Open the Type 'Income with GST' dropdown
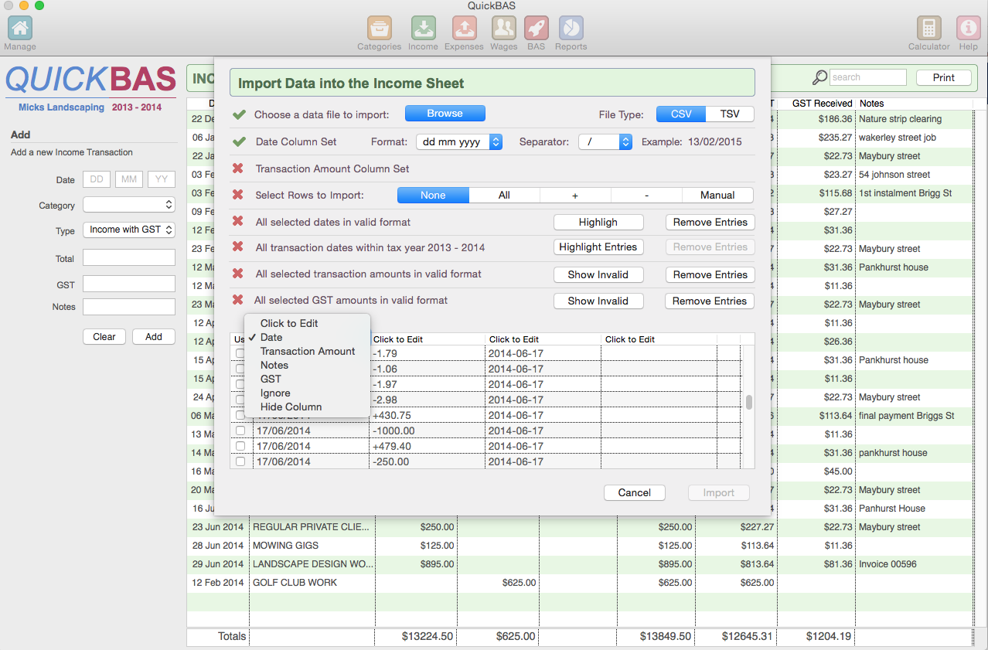 pos(129,230)
